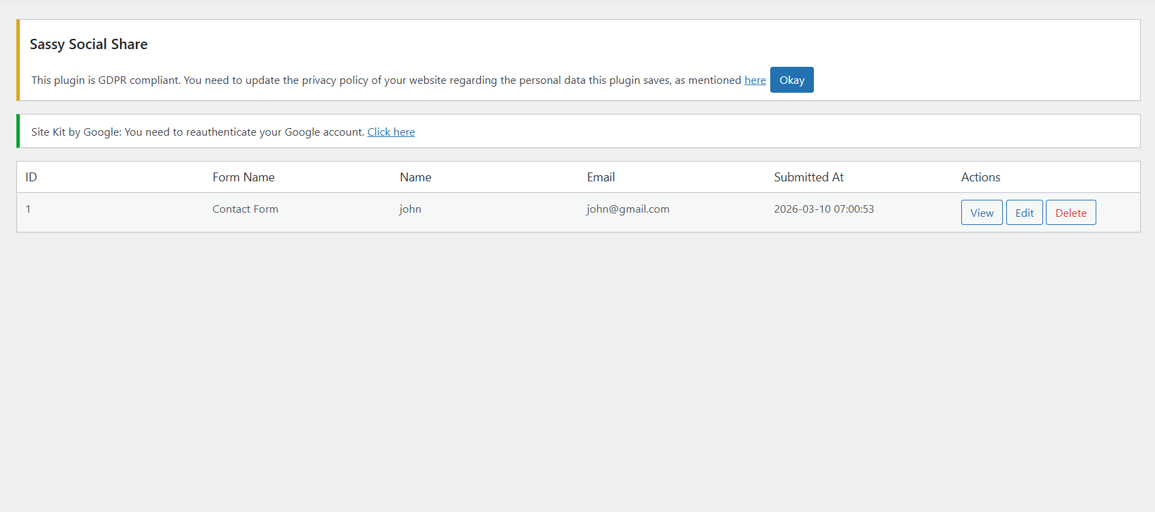Click the Form Name column header
Screen dimensions: 1155x512
tap(244, 177)
